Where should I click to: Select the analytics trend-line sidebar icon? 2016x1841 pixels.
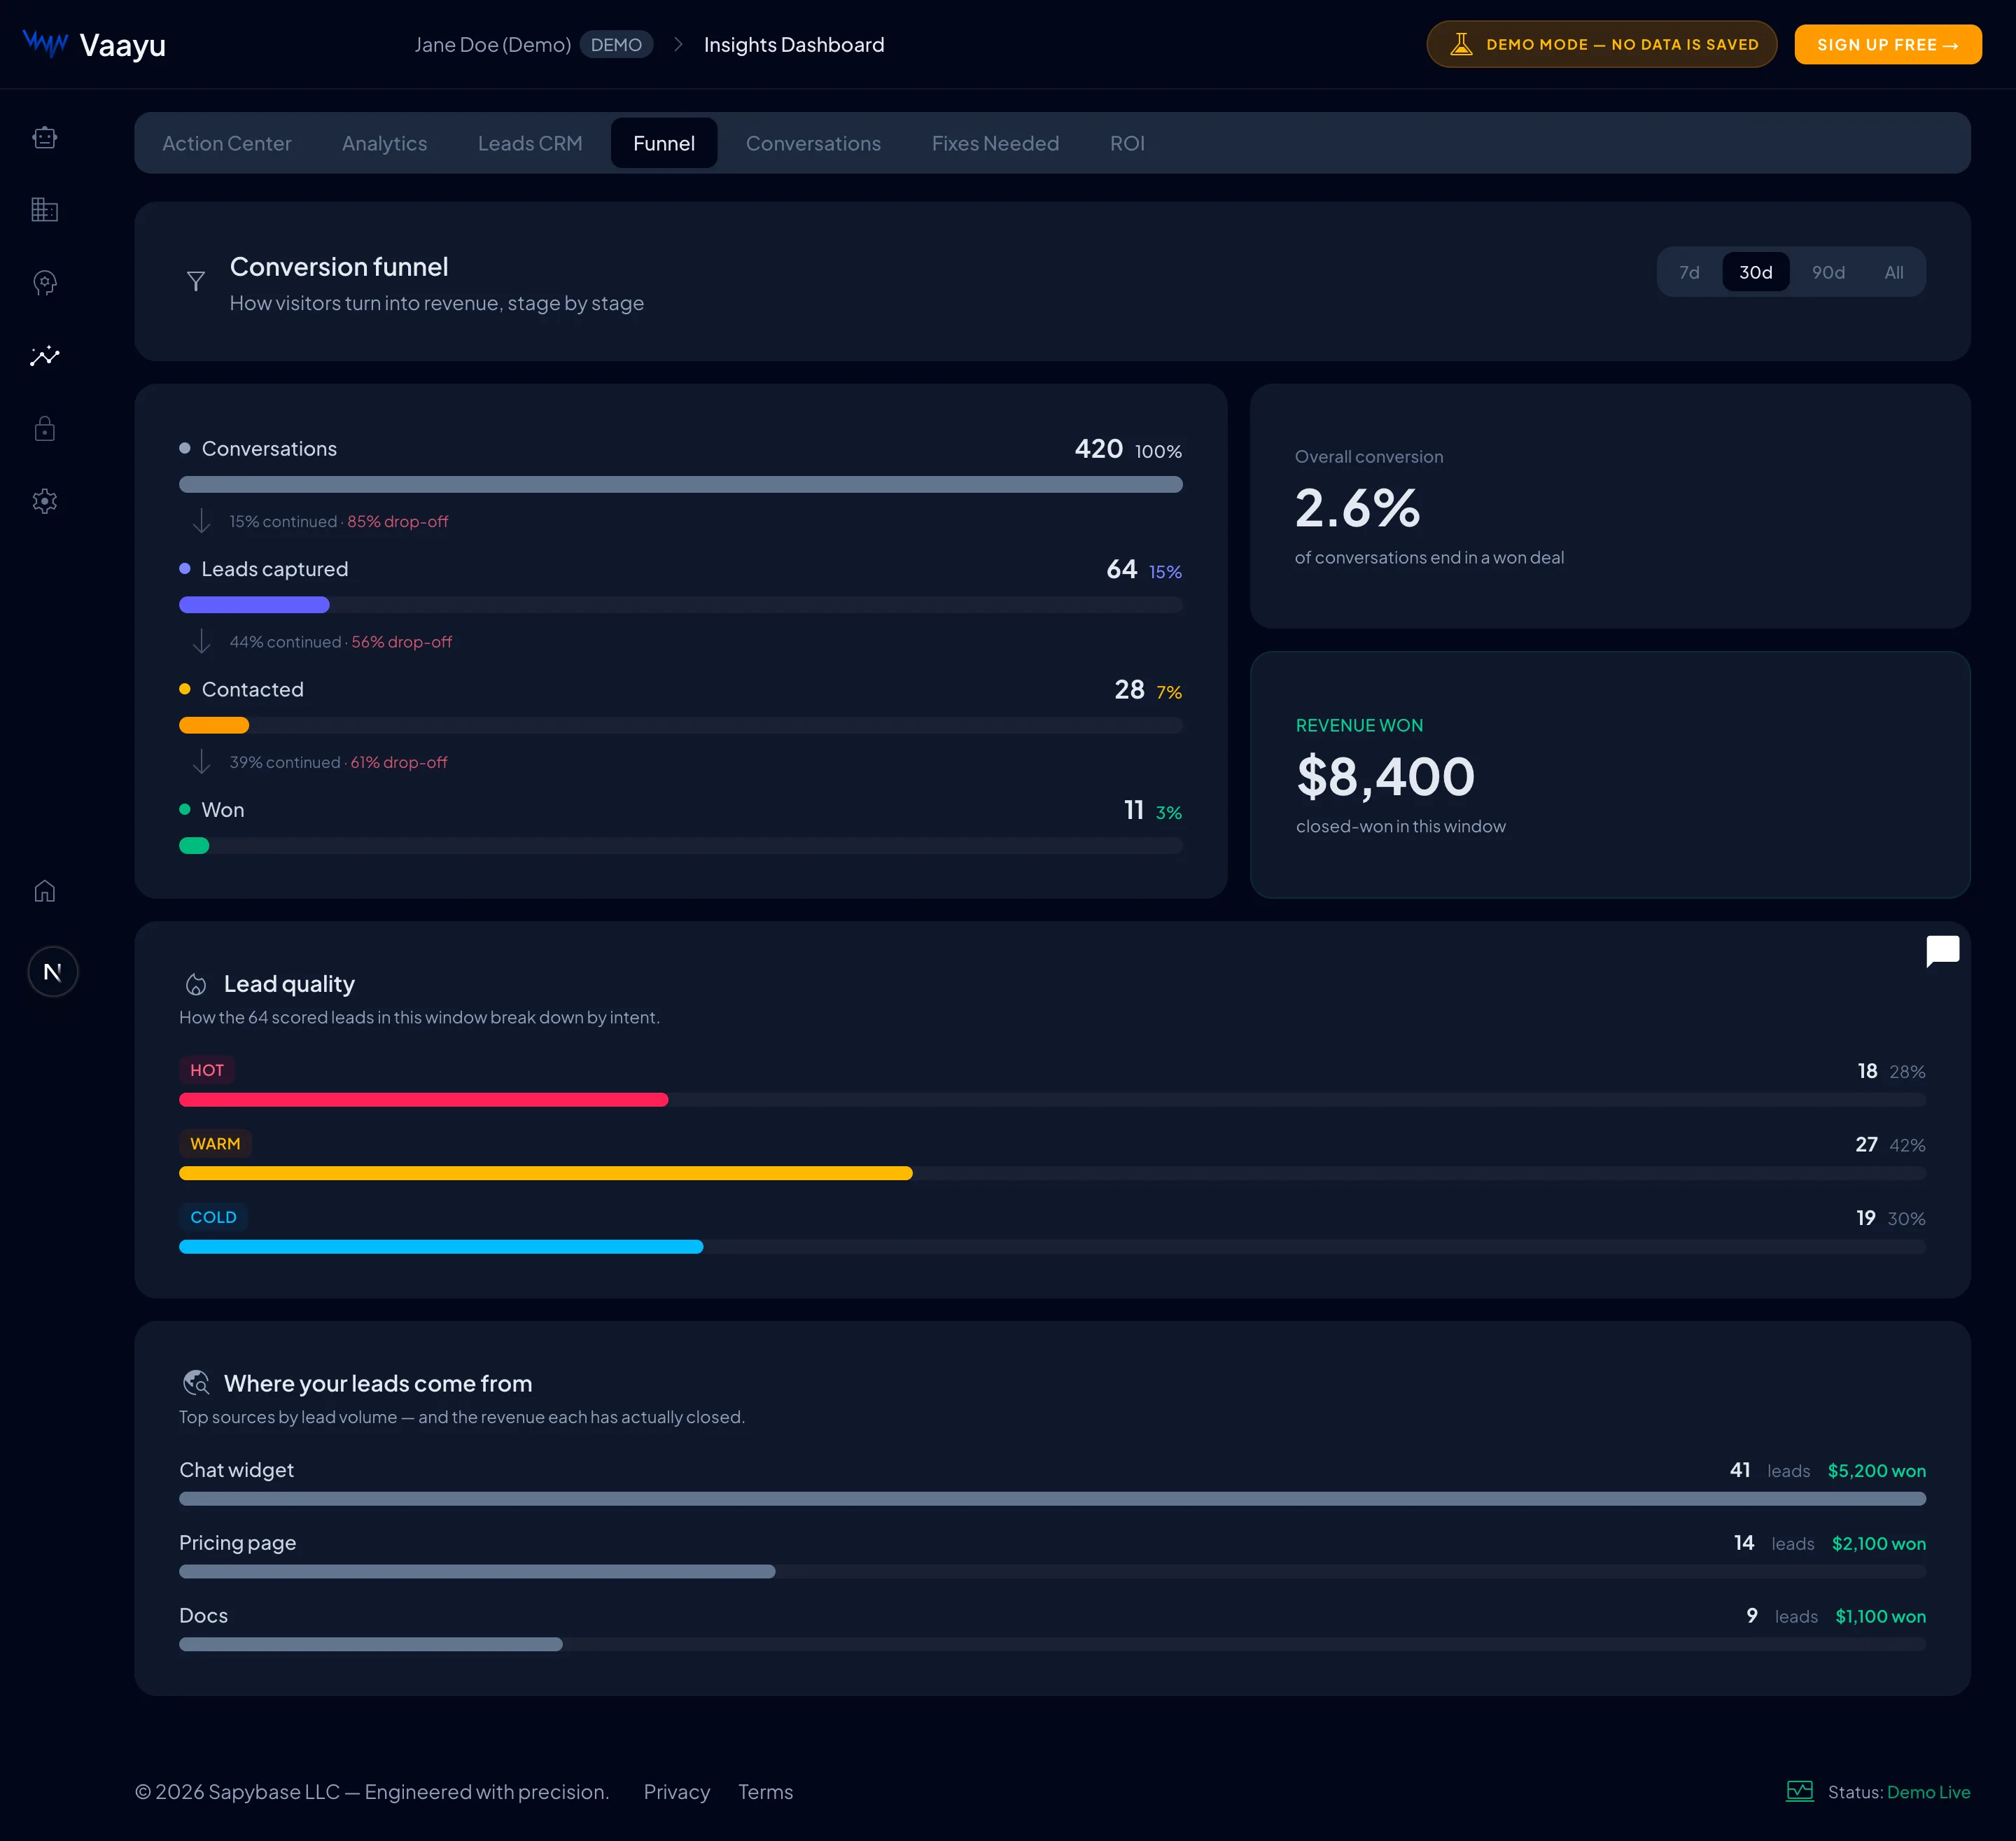coord(44,356)
